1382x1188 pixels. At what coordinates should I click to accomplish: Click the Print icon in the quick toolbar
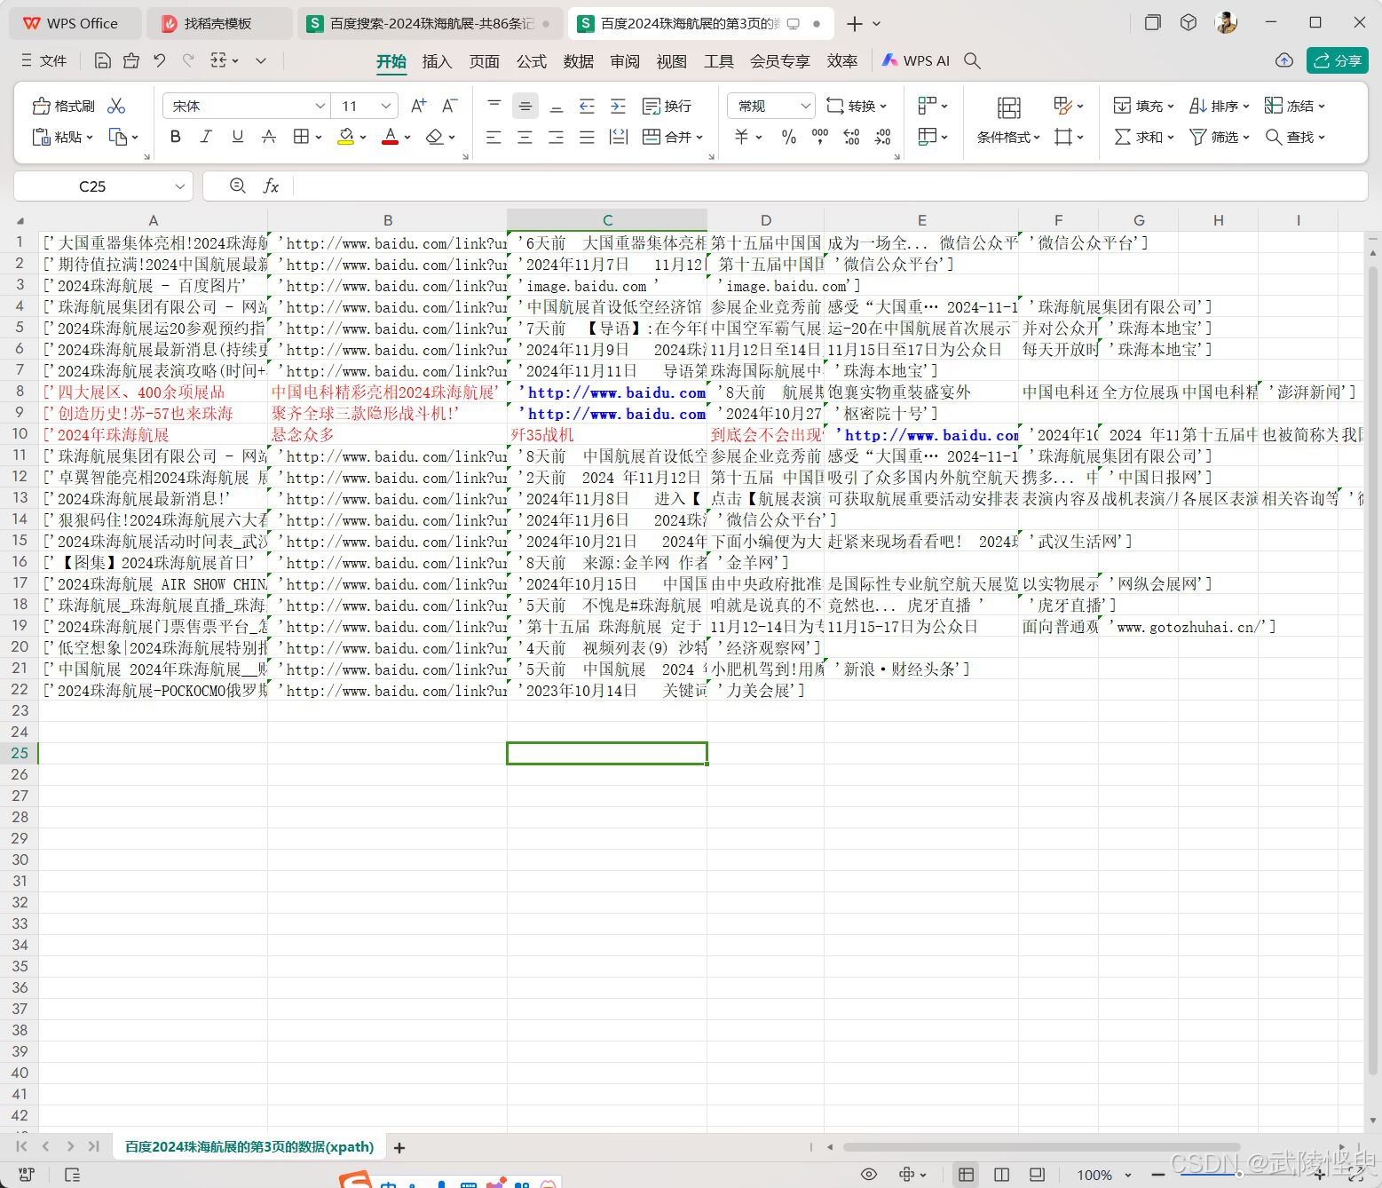[x=131, y=60]
